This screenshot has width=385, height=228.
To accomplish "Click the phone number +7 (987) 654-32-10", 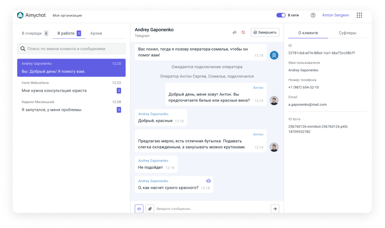I will [303, 87].
